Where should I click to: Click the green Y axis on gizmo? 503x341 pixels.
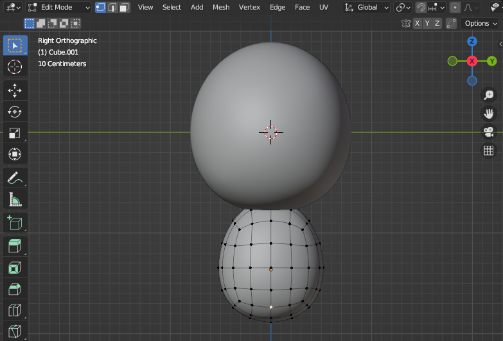[491, 61]
